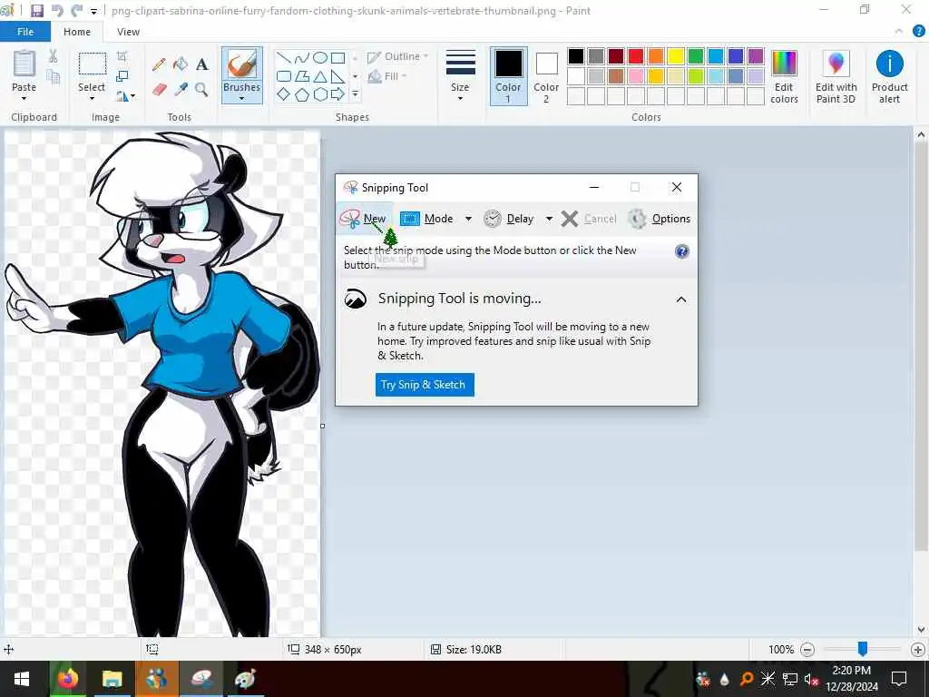This screenshot has width=929, height=697.
Task: Open the Brushes dropdown arrow
Action: pos(241,98)
